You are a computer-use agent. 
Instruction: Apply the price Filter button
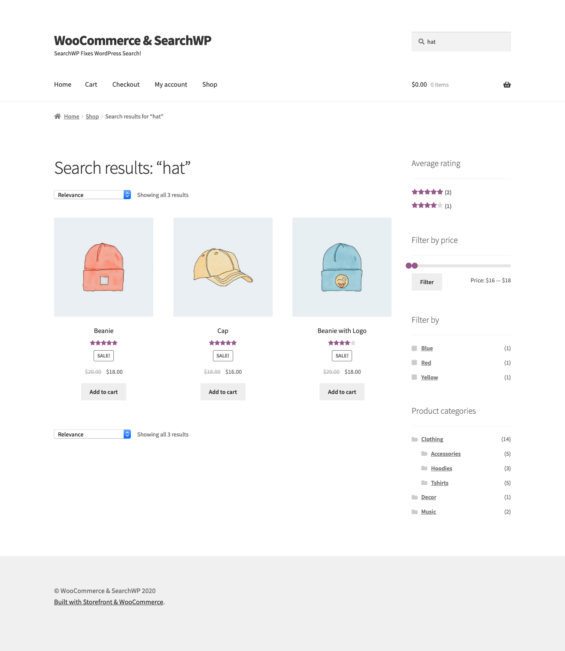pos(427,282)
